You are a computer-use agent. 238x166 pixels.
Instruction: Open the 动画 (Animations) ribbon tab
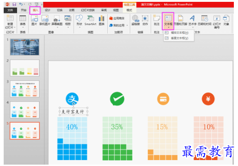(x=71, y=10)
